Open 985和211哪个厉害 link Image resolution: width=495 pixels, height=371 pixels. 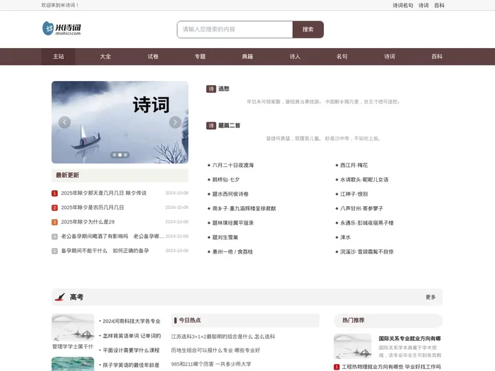click(211, 364)
